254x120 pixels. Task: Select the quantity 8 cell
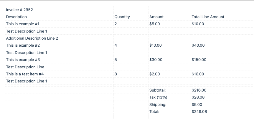[131, 74]
